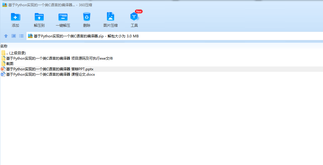The width and height of the screenshot is (323, 165).
Task: Switch to the thumbnail/icon view button
Action: pos(14,36)
